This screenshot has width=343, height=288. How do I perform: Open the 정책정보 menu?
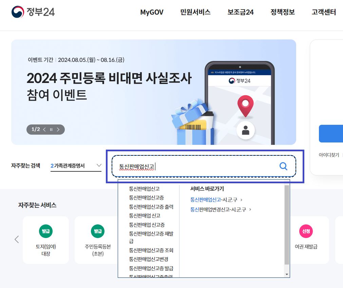tap(283, 12)
